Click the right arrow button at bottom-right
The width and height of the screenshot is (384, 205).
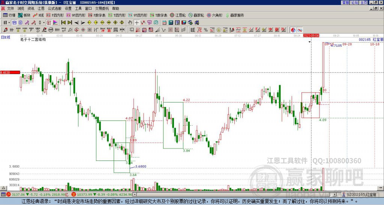381,188
